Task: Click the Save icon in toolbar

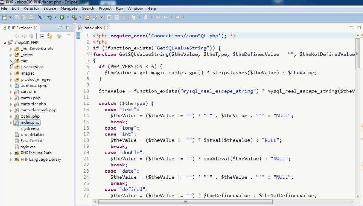Action: 16,17
